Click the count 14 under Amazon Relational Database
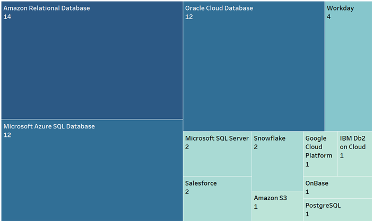 click(7, 17)
